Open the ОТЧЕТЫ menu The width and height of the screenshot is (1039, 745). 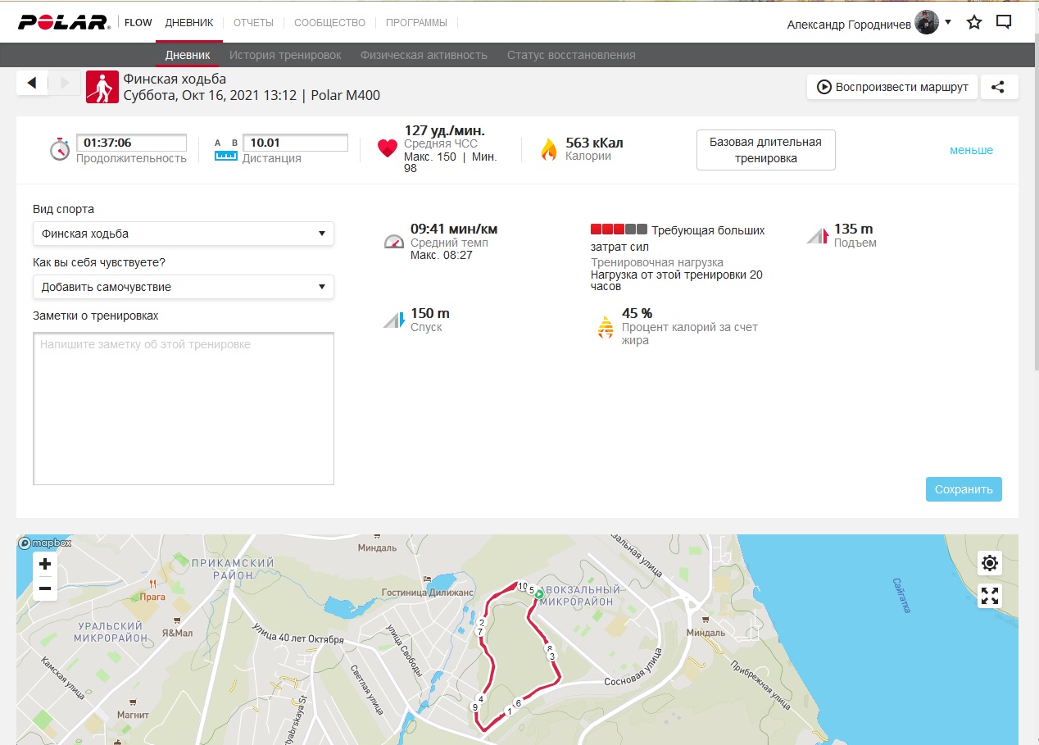click(x=253, y=23)
